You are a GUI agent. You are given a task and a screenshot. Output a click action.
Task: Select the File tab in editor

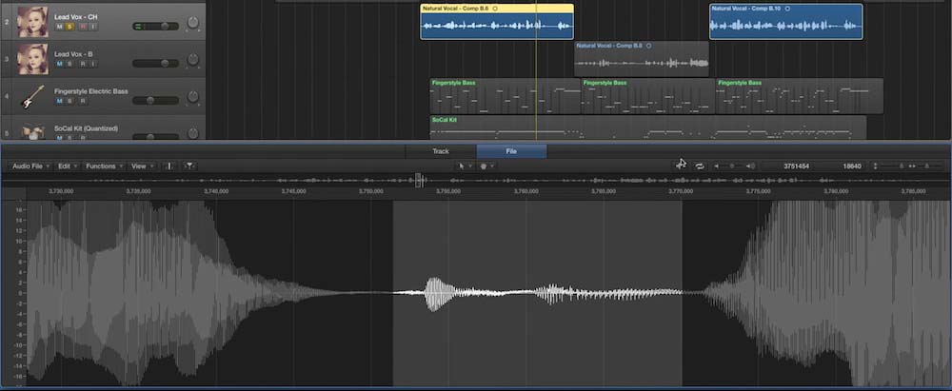click(511, 151)
